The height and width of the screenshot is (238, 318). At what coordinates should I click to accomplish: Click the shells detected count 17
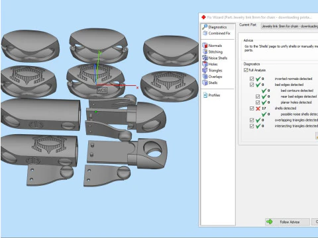click(x=264, y=108)
